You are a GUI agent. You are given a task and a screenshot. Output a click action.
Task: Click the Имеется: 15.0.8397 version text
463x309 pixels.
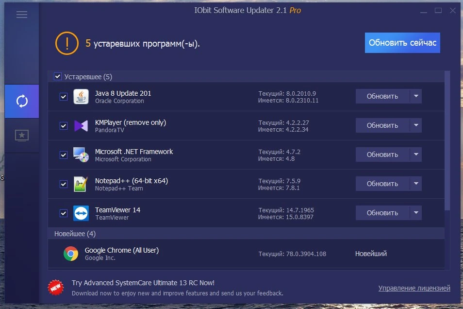tap(285, 217)
